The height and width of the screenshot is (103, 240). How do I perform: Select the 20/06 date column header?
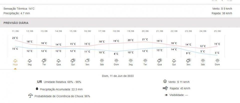click(145, 31)
